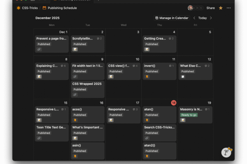Open comments on What Else C... card
Image resolution: width=247 pixels, height=164 pixels.
(207, 66)
